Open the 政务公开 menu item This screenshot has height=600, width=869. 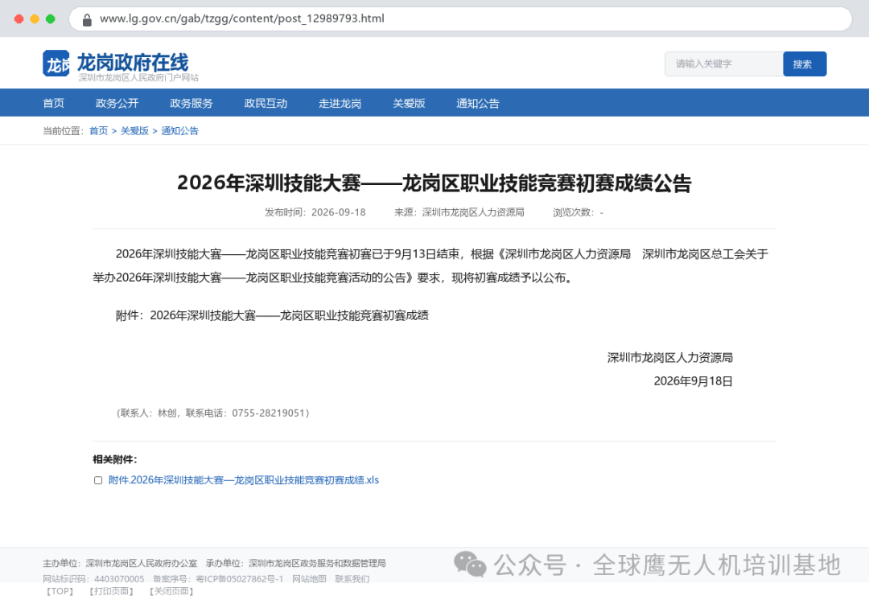point(117,103)
